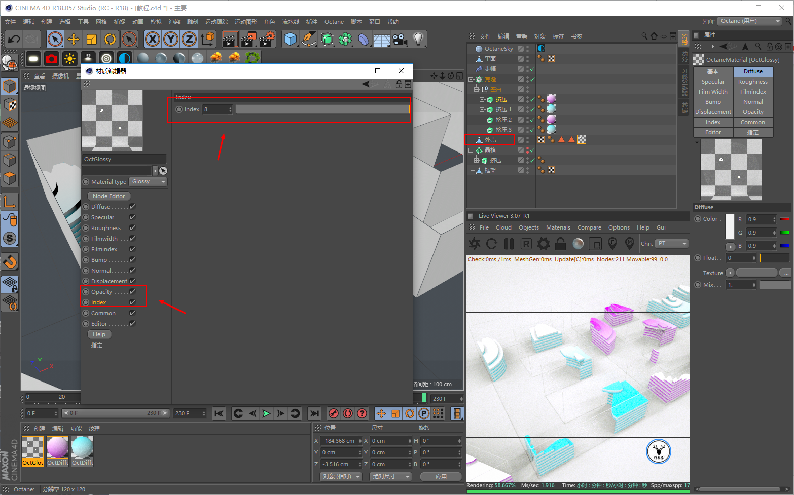Expand the 晶格 object tree node
Viewport: 794px width, 495px height.
pos(471,150)
